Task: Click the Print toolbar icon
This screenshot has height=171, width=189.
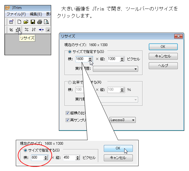Action: coord(39,22)
